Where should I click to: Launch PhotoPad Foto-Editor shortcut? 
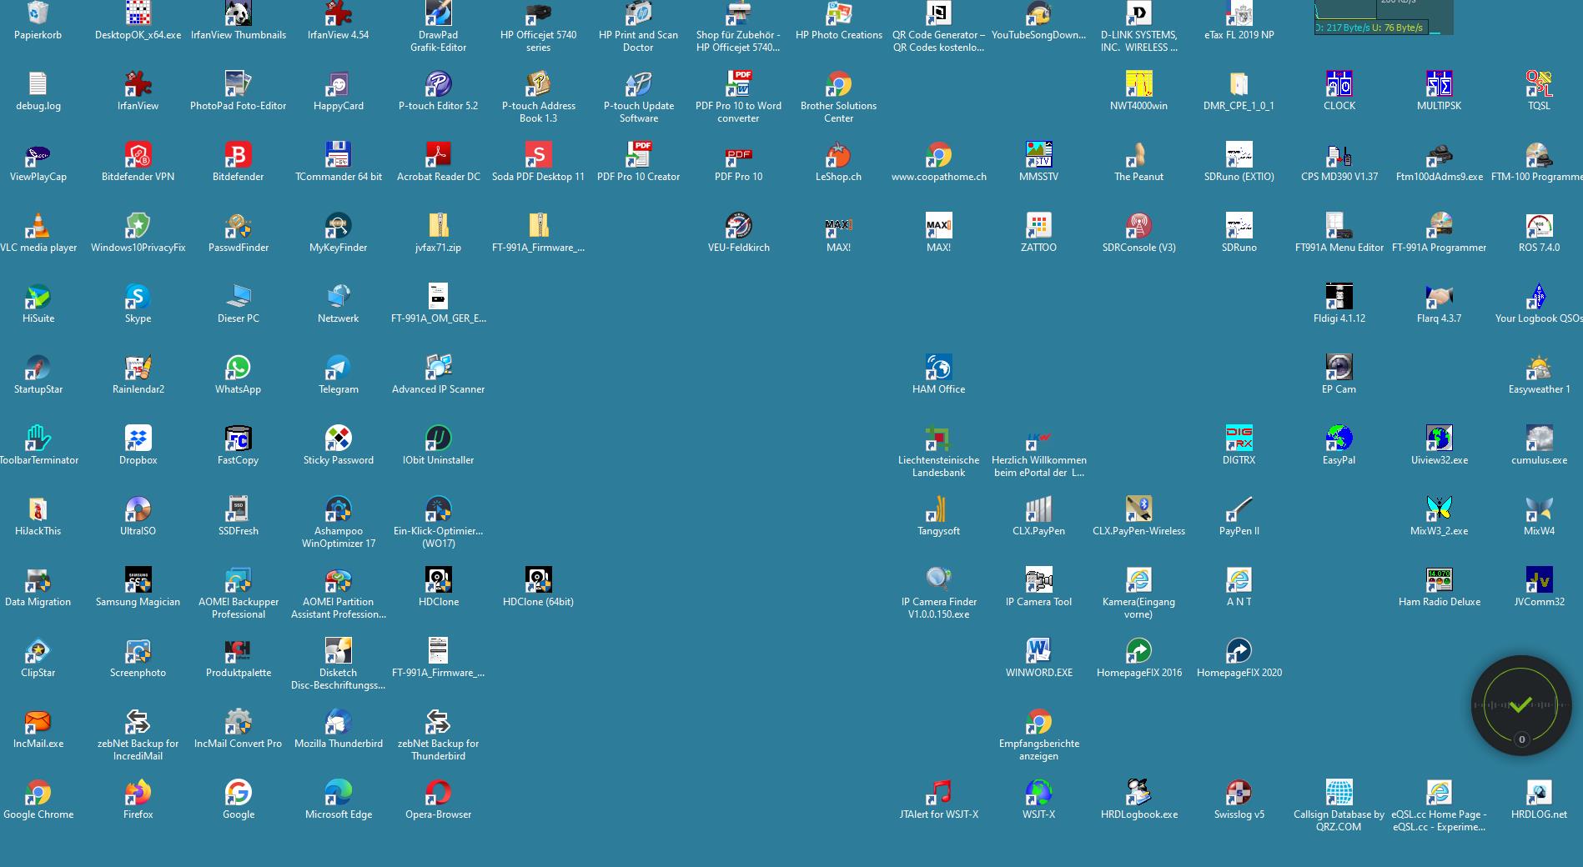239,84
